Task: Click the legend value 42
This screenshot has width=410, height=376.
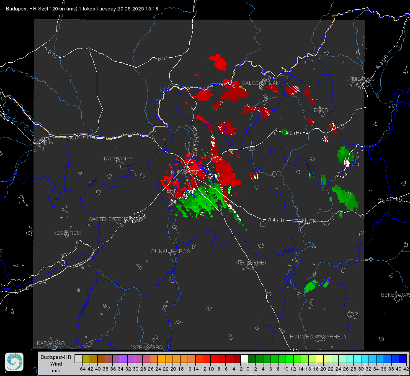Action: 406,369
